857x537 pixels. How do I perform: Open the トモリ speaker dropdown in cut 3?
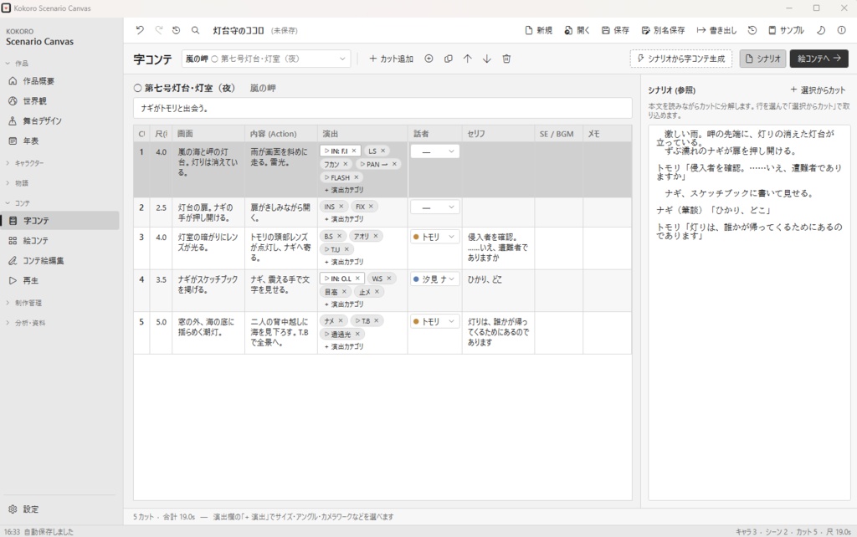tap(435, 237)
